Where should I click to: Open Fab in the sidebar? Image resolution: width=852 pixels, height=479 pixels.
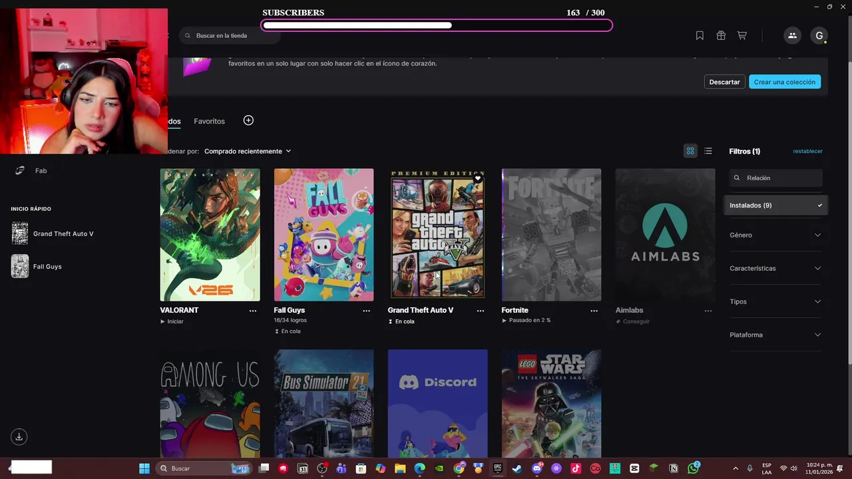coord(31,171)
